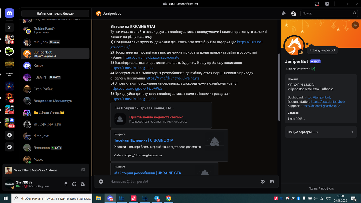Toggle the microphone mute
361x203 pixels.
click(x=66, y=184)
